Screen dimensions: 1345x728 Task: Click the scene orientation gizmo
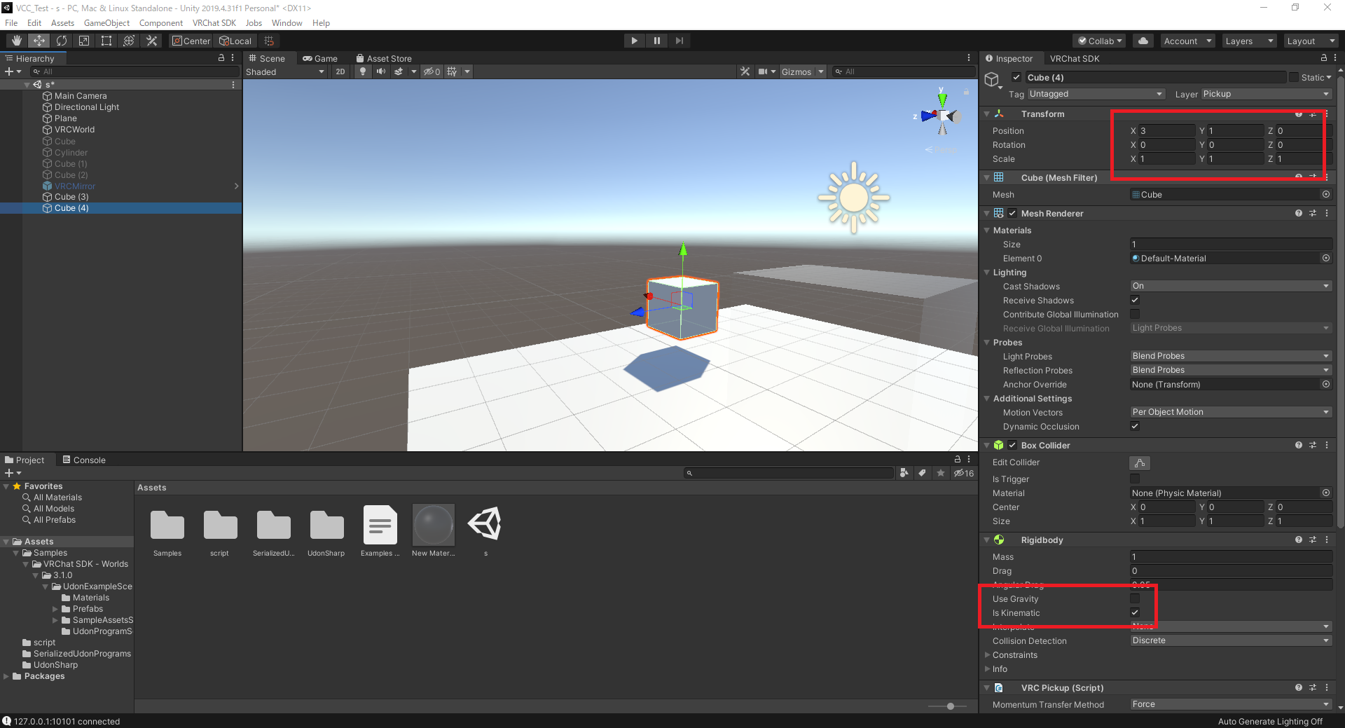point(942,116)
